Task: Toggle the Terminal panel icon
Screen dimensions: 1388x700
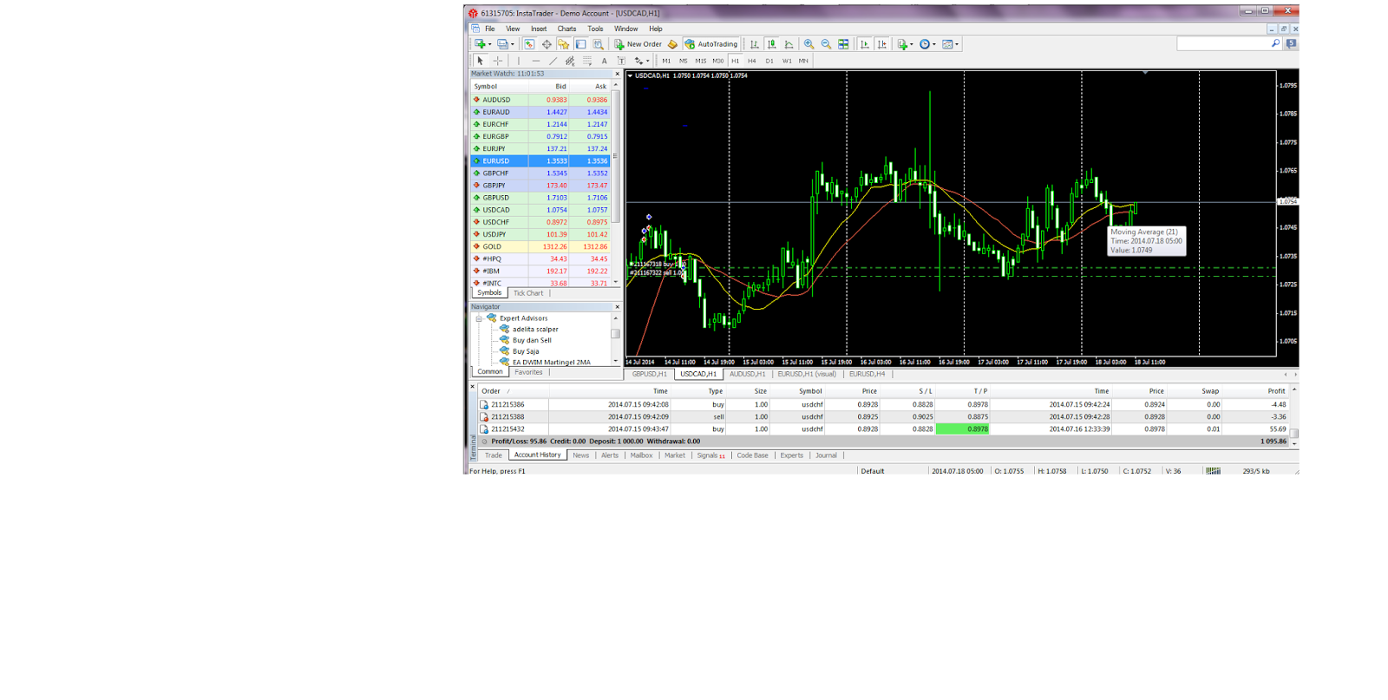Action: [581, 44]
